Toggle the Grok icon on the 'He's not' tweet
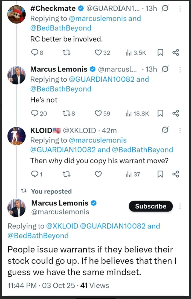The image size is (191, 299). [165, 69]
